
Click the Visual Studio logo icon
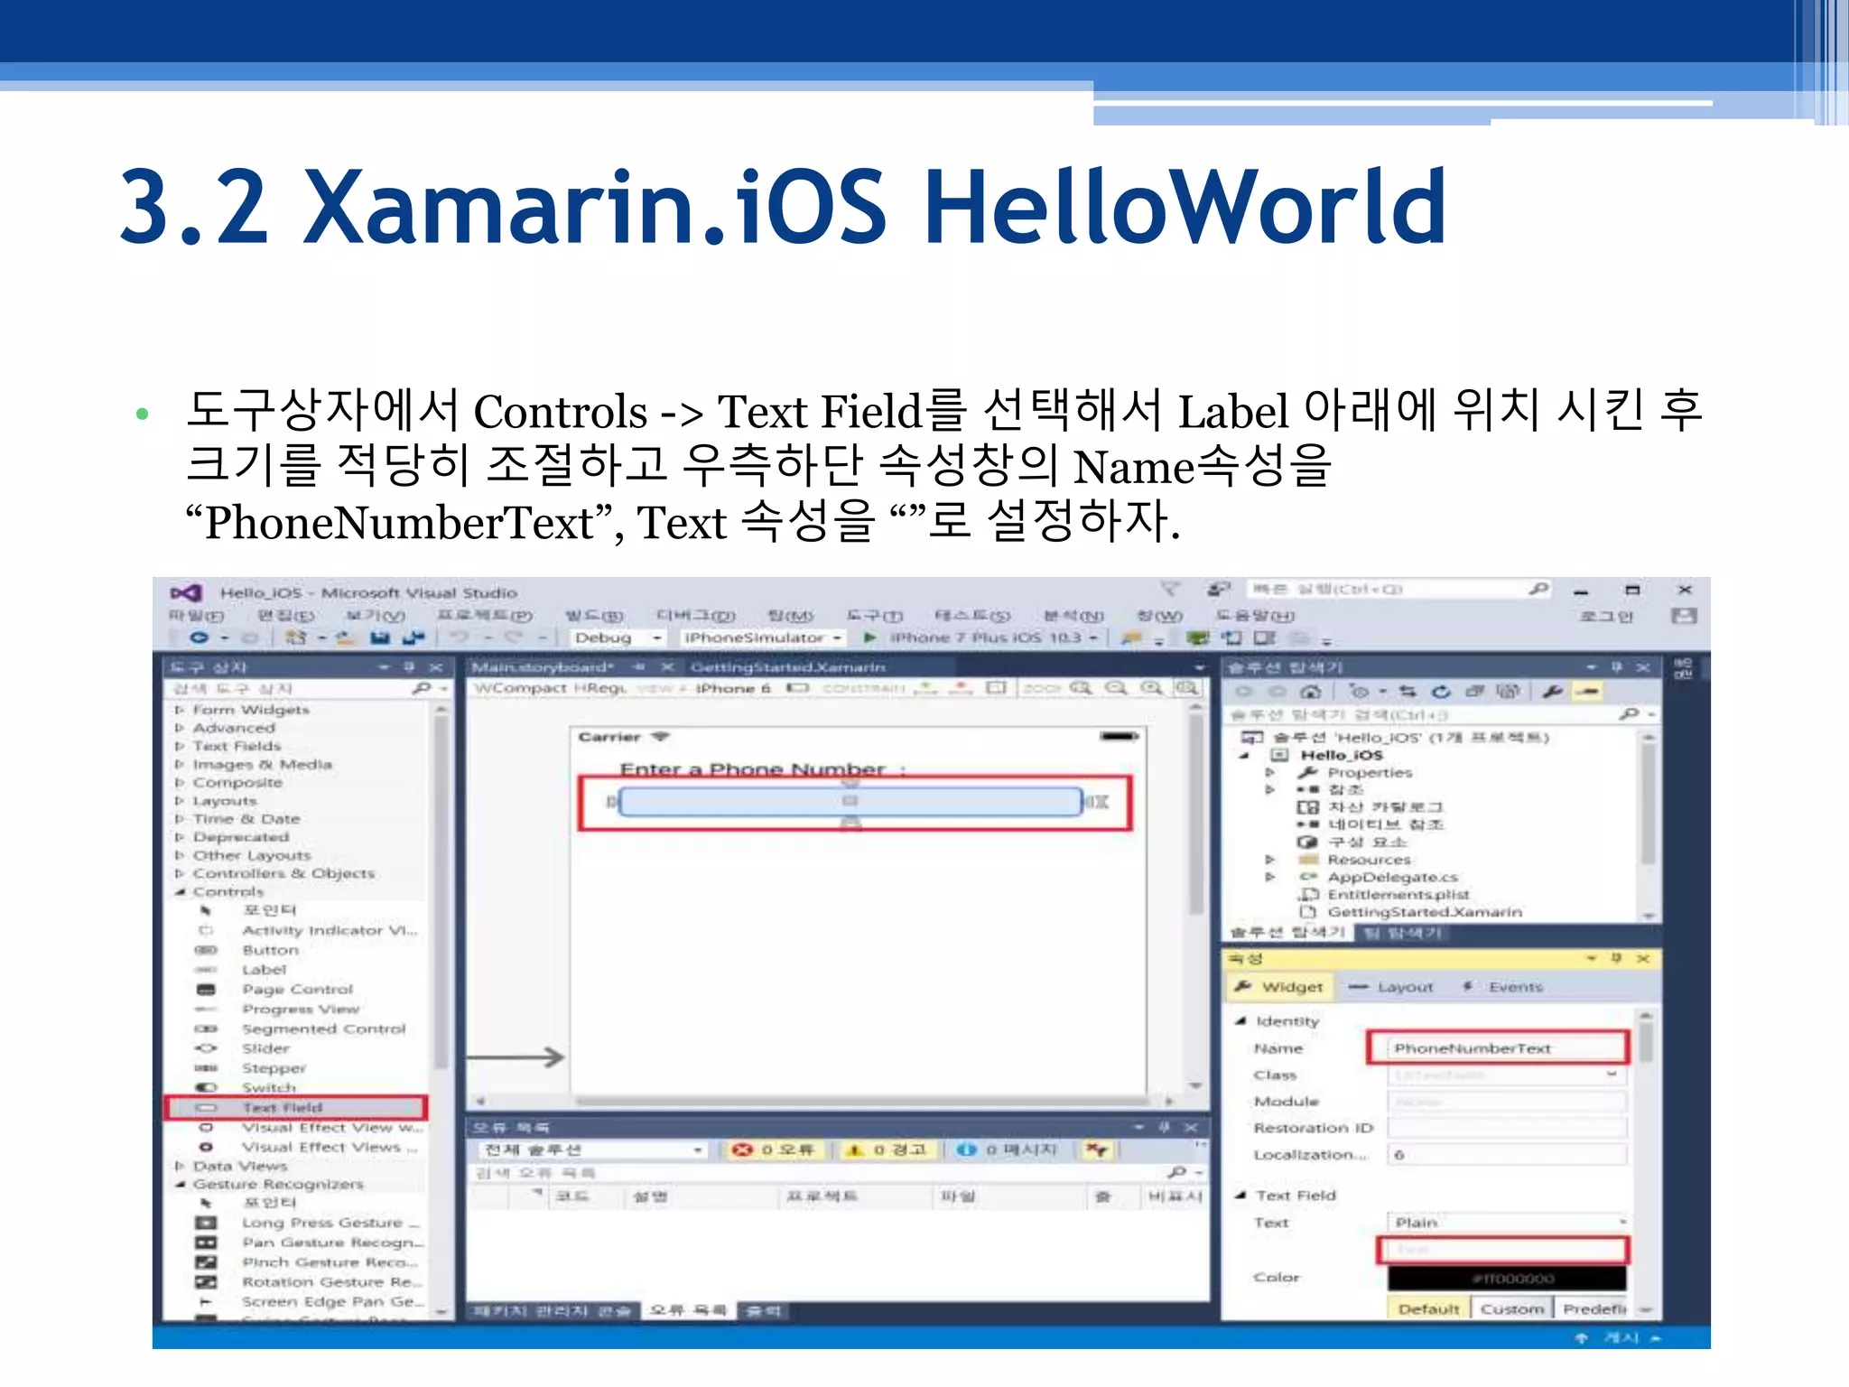point(186,593)
